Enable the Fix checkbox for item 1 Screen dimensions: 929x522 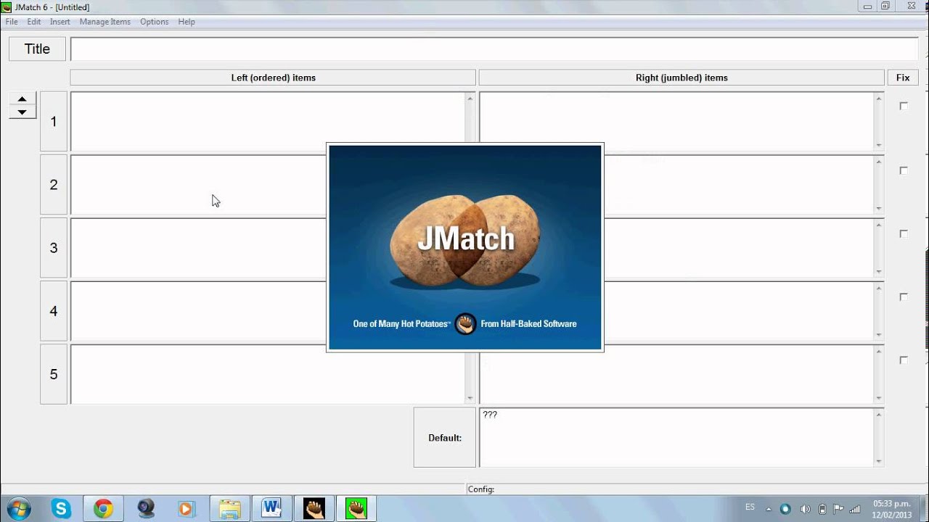[904, 106]
